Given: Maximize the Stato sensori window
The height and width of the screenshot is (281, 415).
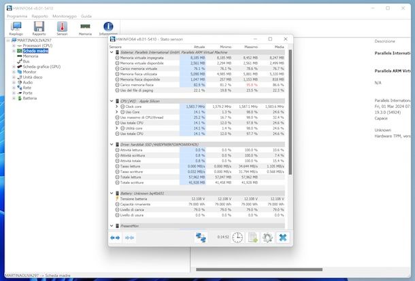Looking at the screenshot, I should tap(270, 39).
